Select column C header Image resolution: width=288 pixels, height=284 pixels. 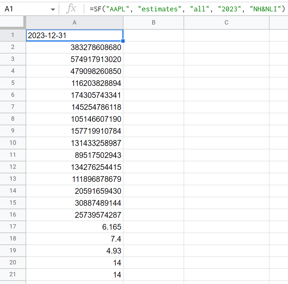[x=227, y=22]
